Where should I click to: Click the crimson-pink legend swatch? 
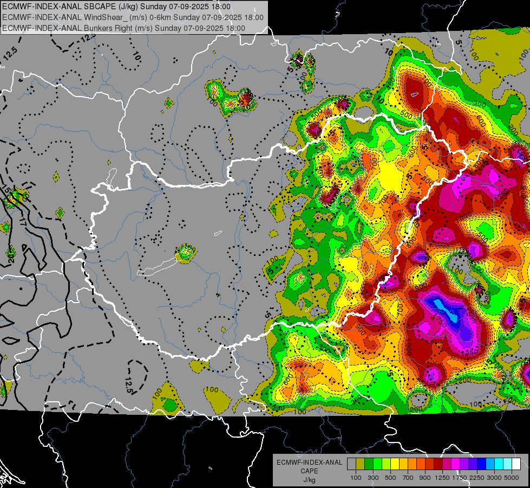tap(447, 464)
